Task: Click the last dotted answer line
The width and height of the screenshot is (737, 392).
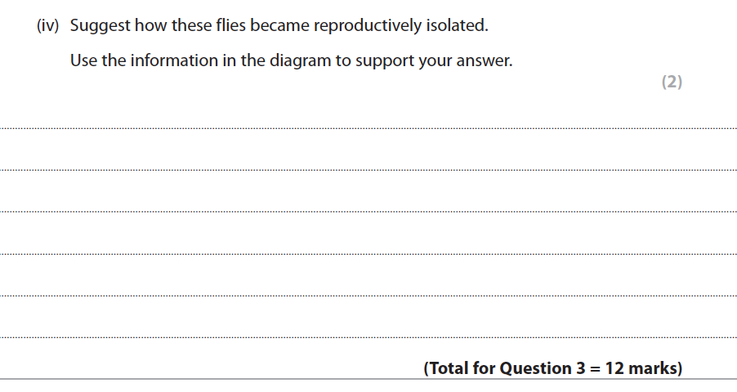Action: [368, 336]
